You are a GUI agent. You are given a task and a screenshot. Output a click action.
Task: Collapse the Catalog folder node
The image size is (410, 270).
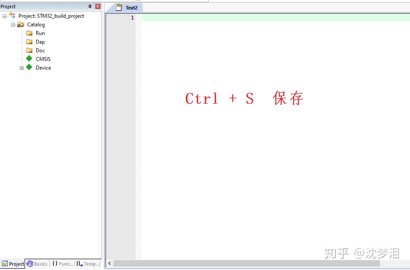[x=13, y=25]
